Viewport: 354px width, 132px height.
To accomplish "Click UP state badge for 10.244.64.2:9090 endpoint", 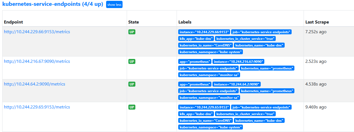I will [x=132, y=84].
